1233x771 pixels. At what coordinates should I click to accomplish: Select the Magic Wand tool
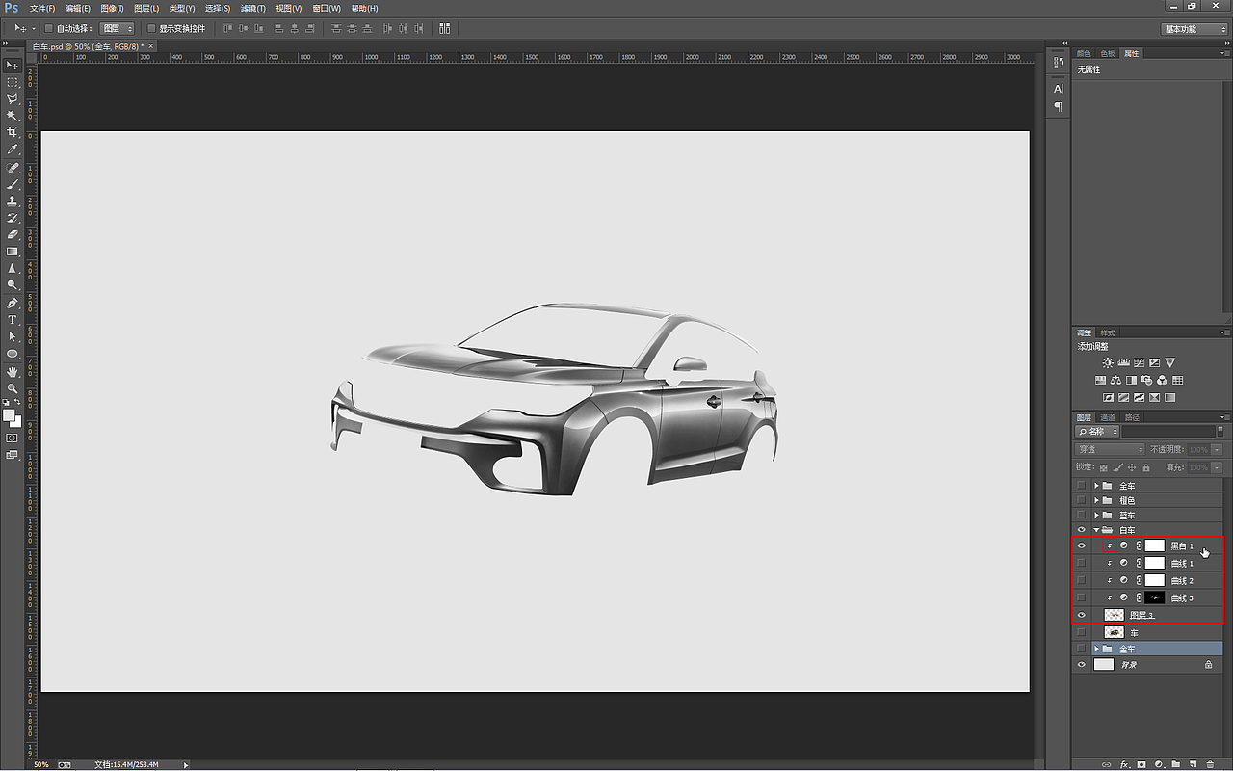(x=13, y=116)
